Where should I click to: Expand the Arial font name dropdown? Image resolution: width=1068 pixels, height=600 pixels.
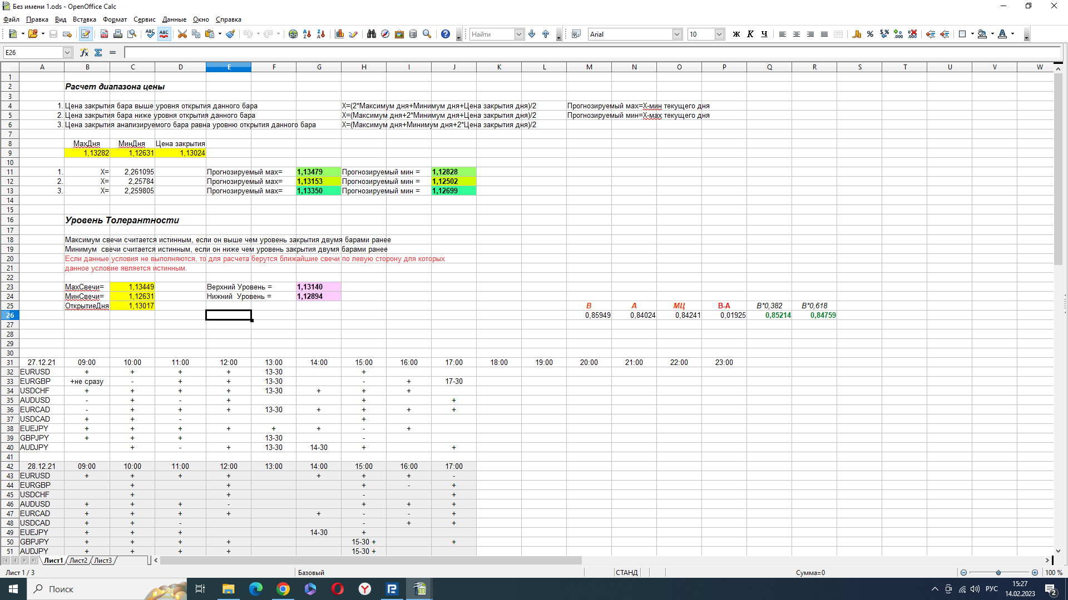coord(677,34)
